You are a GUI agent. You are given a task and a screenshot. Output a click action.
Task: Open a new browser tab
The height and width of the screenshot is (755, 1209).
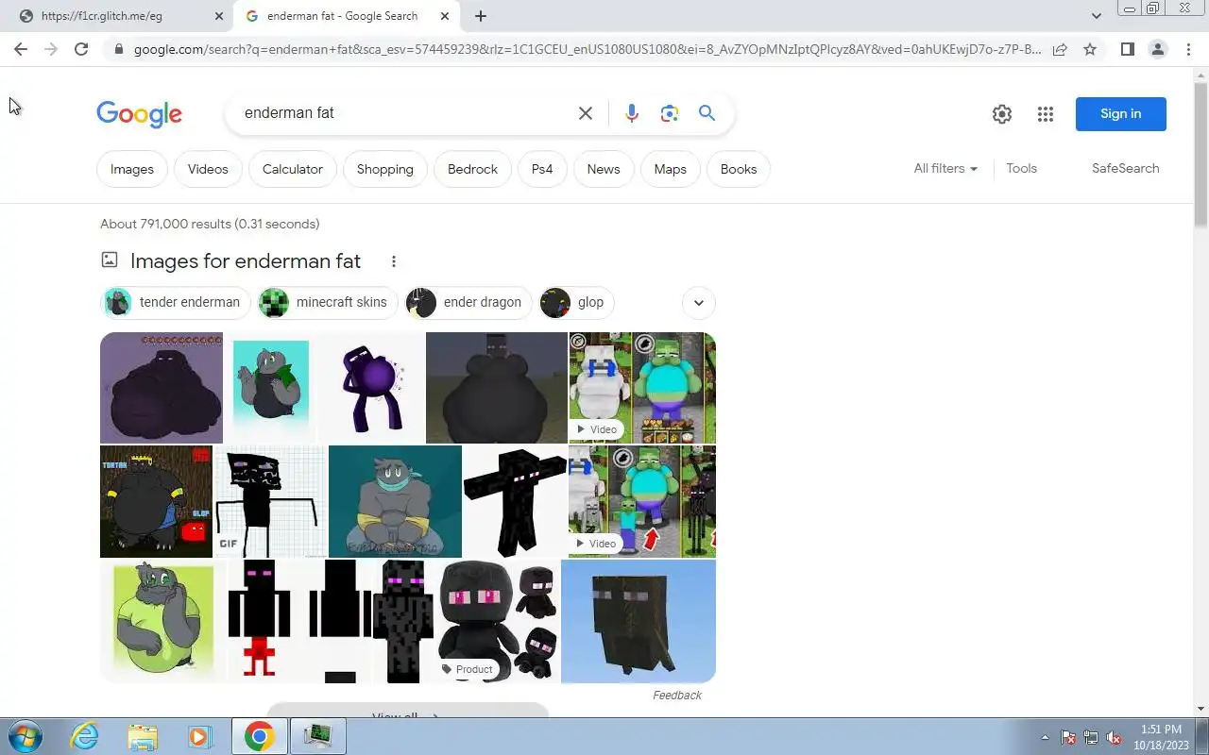point(481,16)
